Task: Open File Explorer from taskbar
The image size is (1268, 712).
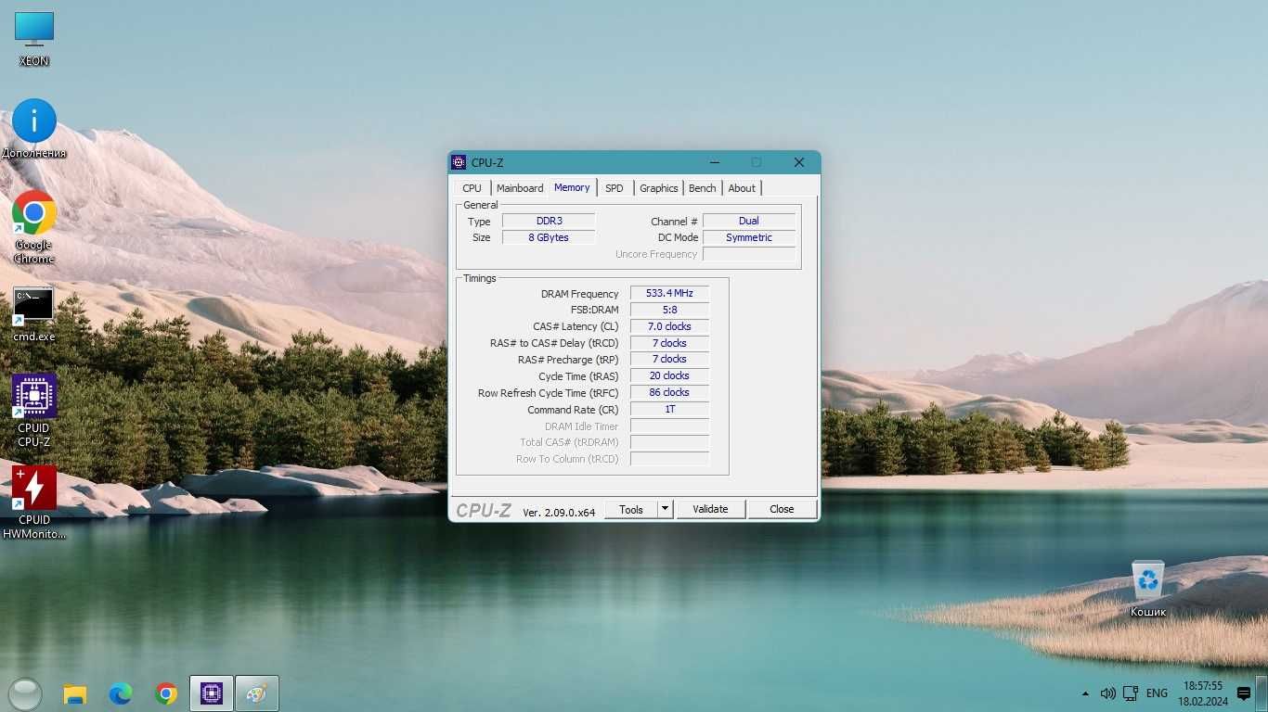Action: pos(75,693)
